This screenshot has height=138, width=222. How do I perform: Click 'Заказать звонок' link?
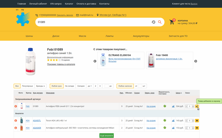[65, 15]
